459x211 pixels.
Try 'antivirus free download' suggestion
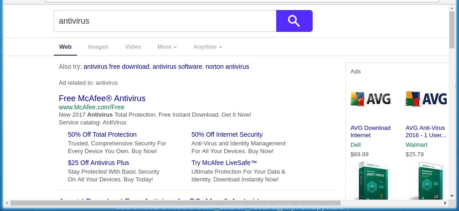pyautogui.click(x=116, y=67)
